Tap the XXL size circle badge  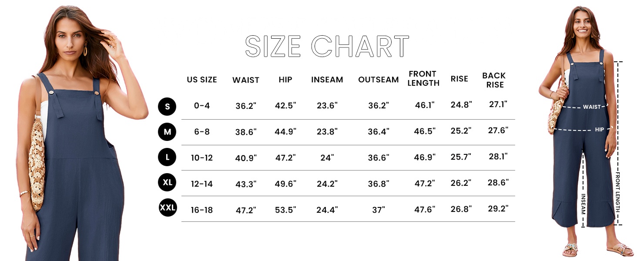[168, 208]
